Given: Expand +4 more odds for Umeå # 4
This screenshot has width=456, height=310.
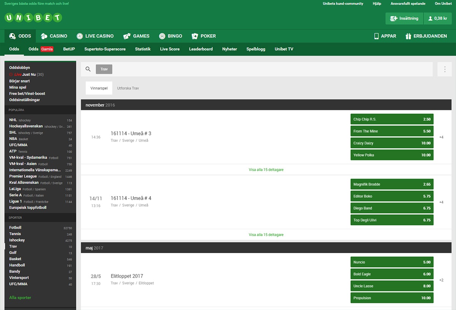Looking at the screenshot, I should click(x=442, y=202).
